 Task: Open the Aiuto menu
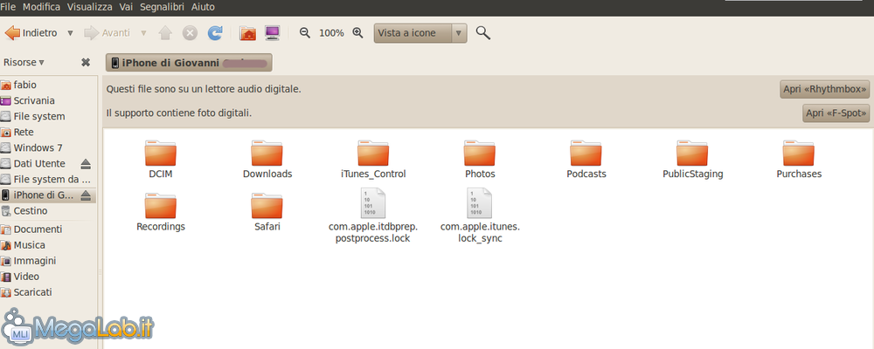pos(203,7)
